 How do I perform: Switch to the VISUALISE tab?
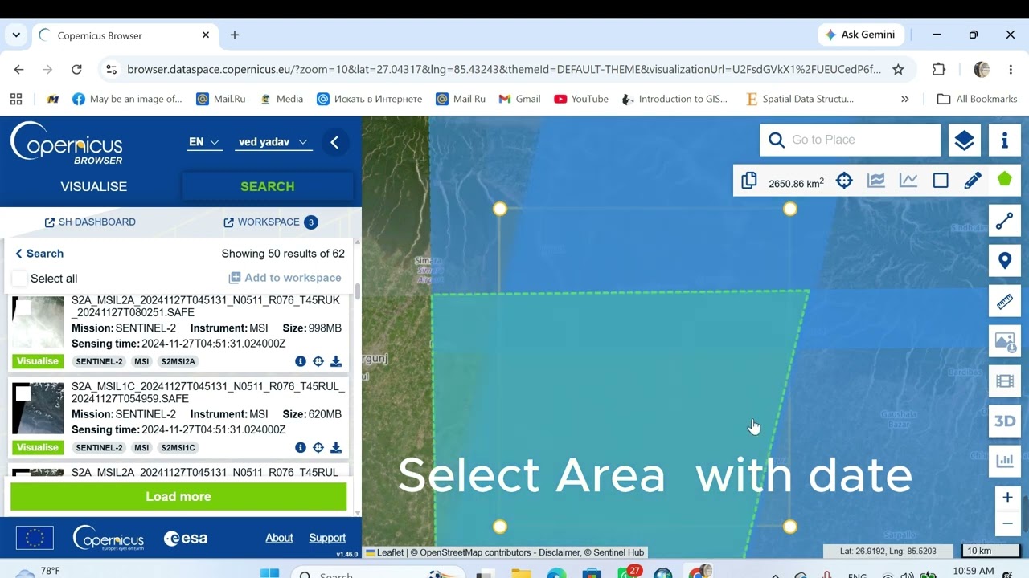pyautogui.click(x=94, y=186)
